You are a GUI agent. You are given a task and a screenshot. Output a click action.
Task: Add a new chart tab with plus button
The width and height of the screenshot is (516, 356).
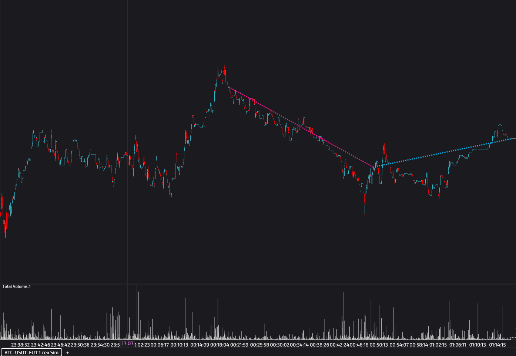[67, 353]
